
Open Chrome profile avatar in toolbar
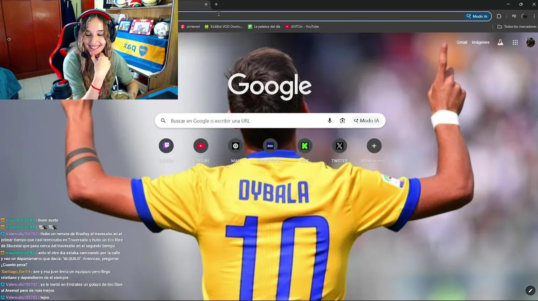[x=524, y=16]
